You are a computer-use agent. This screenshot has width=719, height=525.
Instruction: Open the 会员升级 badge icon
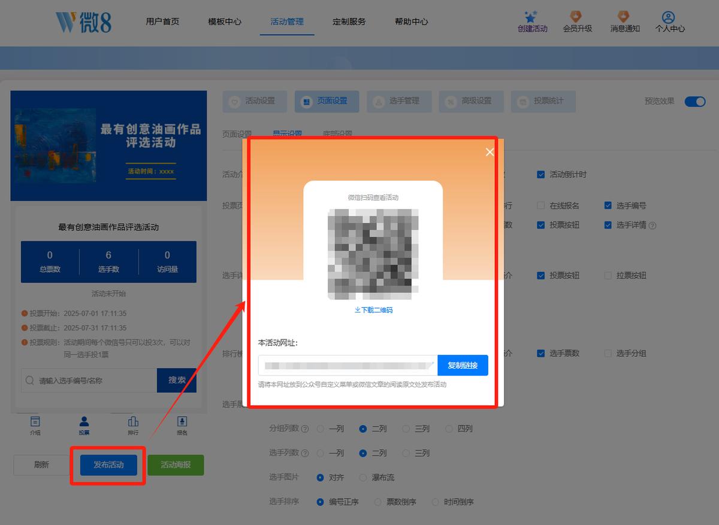click(576, 16)
